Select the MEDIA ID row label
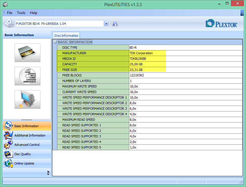 [x=69, y=59]
